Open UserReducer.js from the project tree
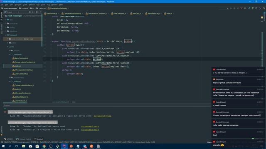This screenshot has width=266, height=149. tap(20, 101)
